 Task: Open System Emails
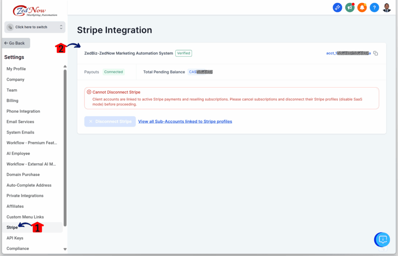[20, 132]
